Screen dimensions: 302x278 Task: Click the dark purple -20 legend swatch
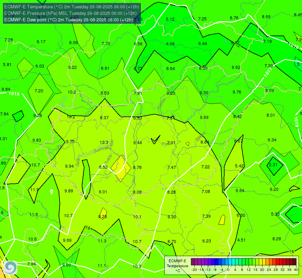tap(193, 262)
